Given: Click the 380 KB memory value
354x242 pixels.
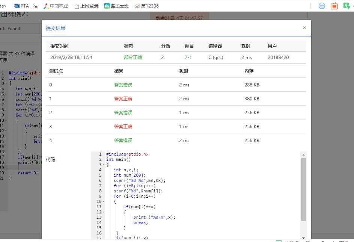Looking at the screenshot, I should [x=252, y=99].
